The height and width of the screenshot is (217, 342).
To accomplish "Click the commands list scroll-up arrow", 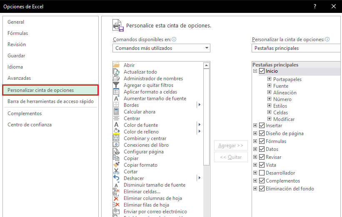I will click(x=206, y=65).
